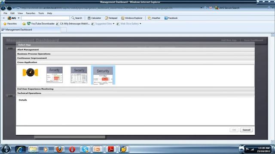Open the Help menu
The image size is (275, 154).
pyautogui.click(x=49, y=13)
